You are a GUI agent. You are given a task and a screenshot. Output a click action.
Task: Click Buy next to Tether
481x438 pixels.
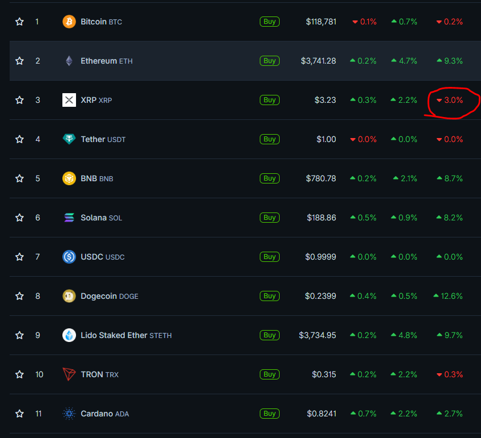(269, 139)
